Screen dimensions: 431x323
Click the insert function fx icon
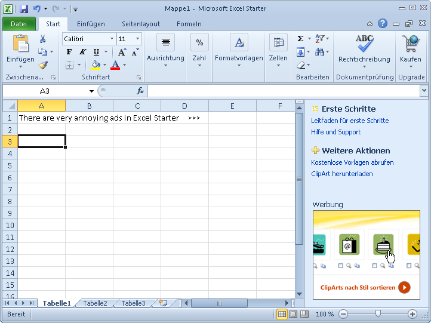coord(140,91)
